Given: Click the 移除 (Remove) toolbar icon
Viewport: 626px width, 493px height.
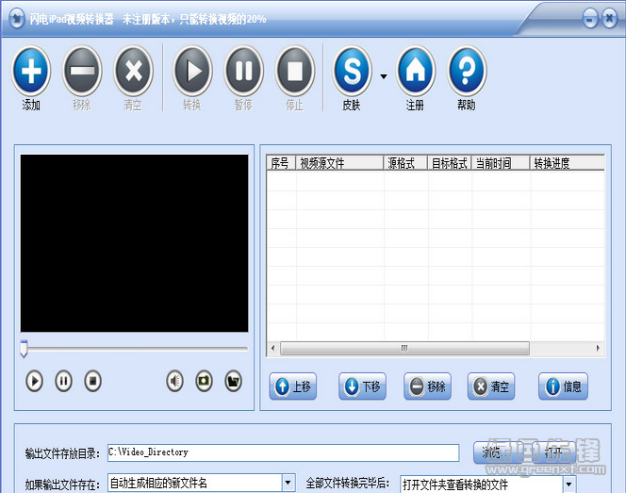Looking at the screenshot, I should (82, 71).
